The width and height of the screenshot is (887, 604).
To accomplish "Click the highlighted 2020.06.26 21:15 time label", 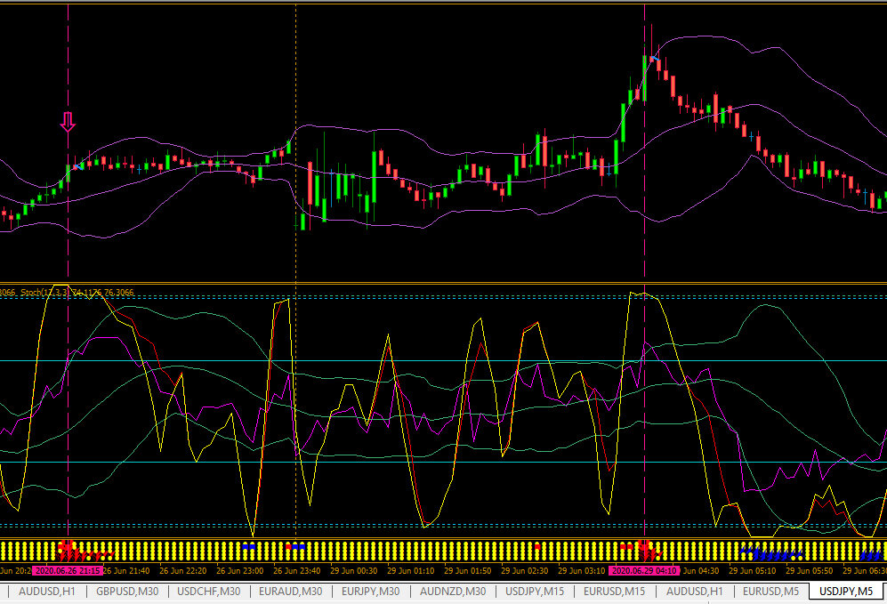I will [x=67, y=570].
